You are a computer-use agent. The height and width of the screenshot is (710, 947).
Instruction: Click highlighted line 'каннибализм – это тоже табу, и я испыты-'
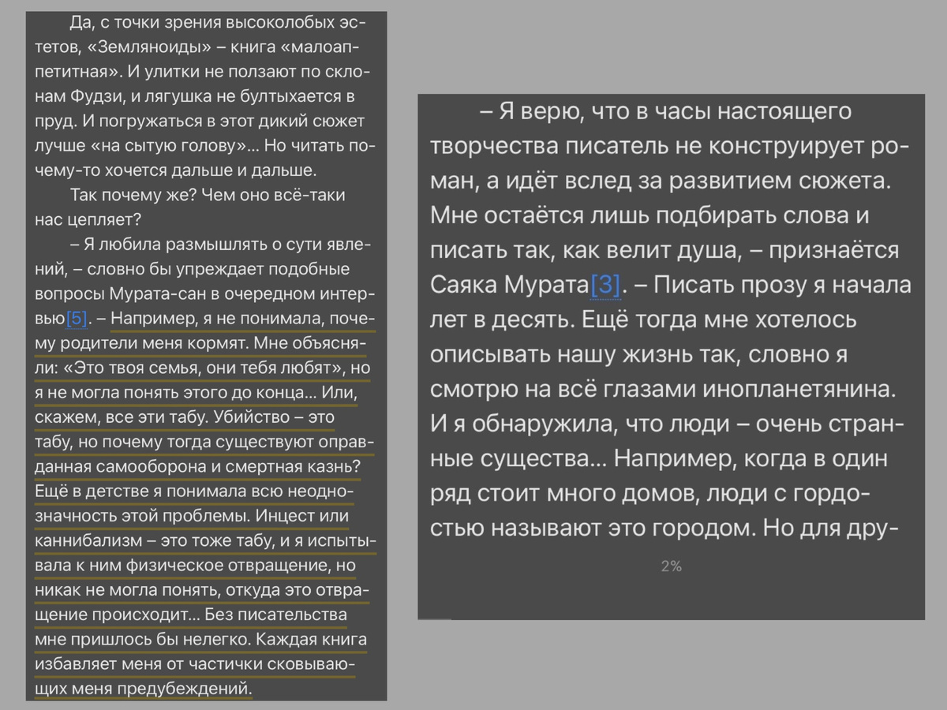tap(206, 541)
